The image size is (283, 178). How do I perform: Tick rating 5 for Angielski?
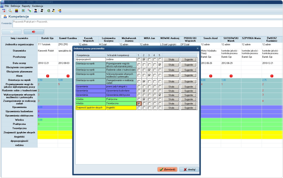[160, 108]
